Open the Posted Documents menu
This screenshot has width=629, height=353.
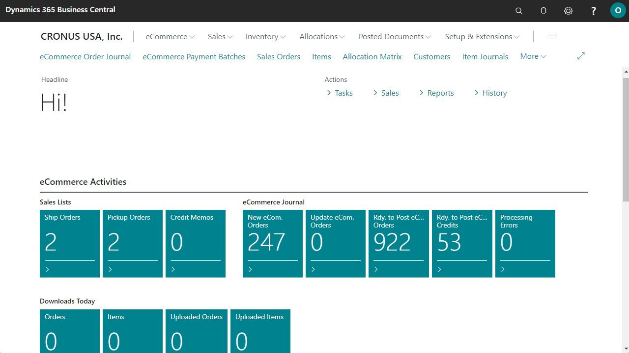point(395,37)
